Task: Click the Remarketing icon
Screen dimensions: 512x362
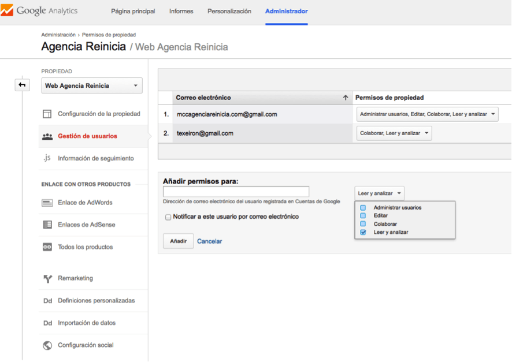Action: [x=47, y=278]
